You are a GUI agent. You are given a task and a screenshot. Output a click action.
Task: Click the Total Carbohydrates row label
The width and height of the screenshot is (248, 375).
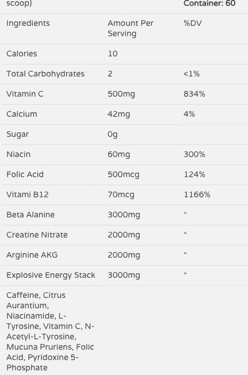(x=45, y=74)
